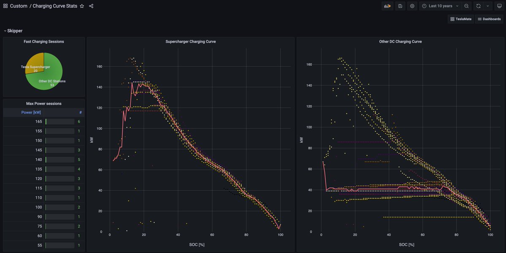Open the TeslaMate link

tap(460, 19)
